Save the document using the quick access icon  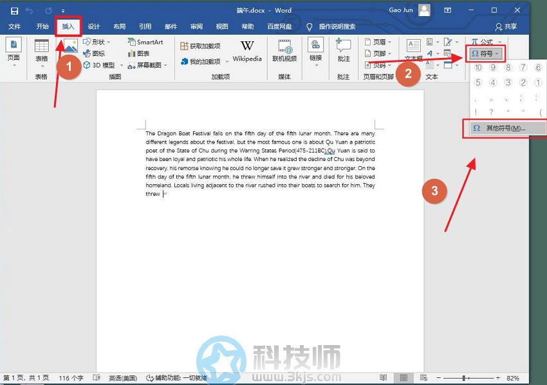coord(14,11)
